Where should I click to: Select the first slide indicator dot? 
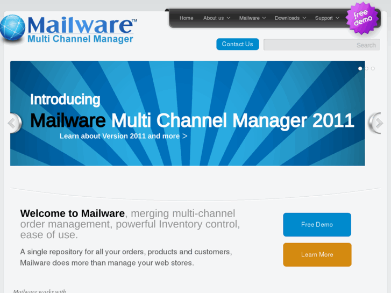coord(360,68)
